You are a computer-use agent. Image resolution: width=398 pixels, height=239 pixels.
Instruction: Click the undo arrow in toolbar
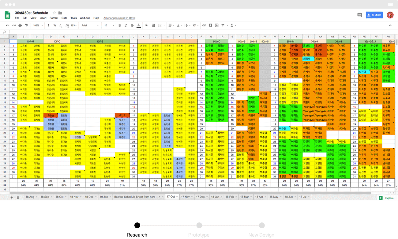click(x=7, y=25)
